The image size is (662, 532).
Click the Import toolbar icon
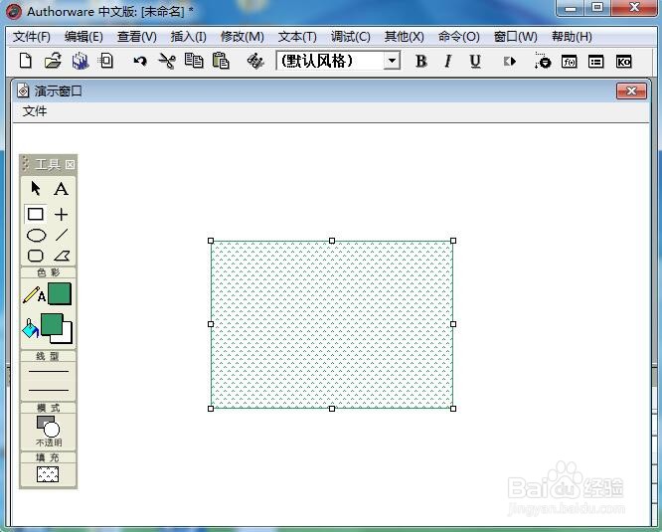coord(105,61)
